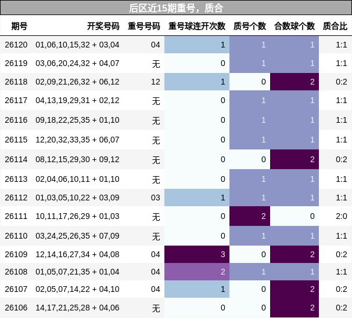Click ratio 1:1 in row 26110

tap(342, 236)
